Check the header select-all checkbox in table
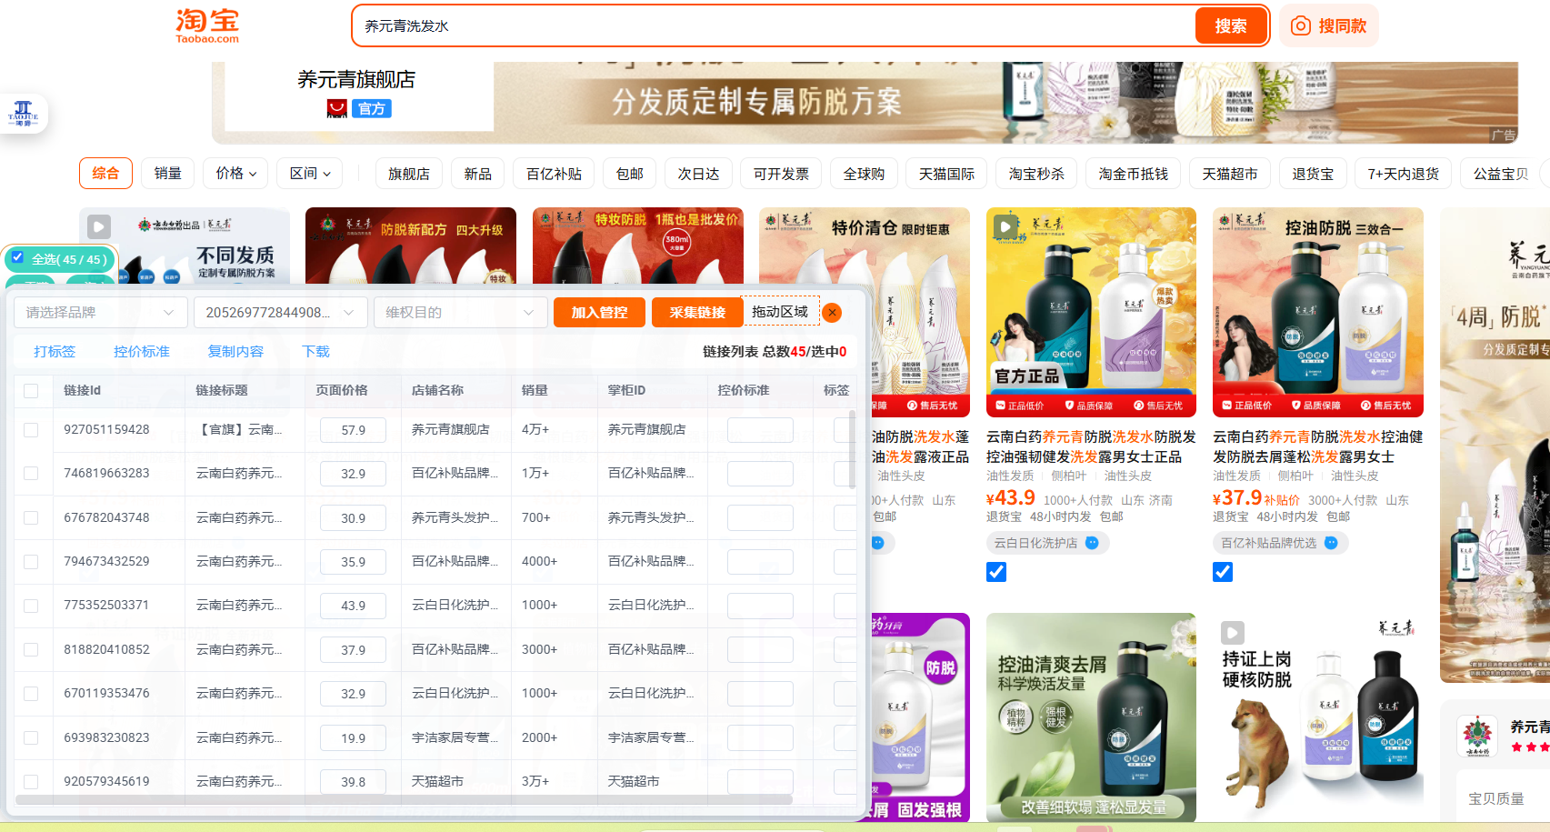Screen dimensions: 1550x832 pos(31,390)
